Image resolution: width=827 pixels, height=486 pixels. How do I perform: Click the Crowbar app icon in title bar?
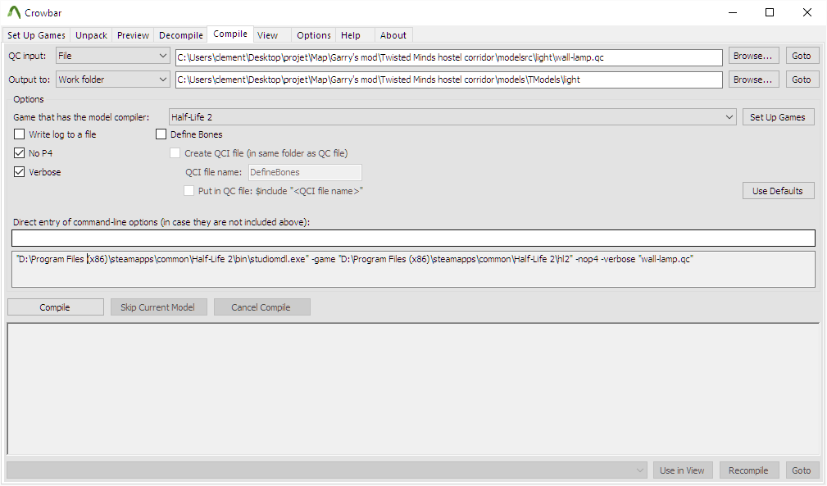coord(14,12)
